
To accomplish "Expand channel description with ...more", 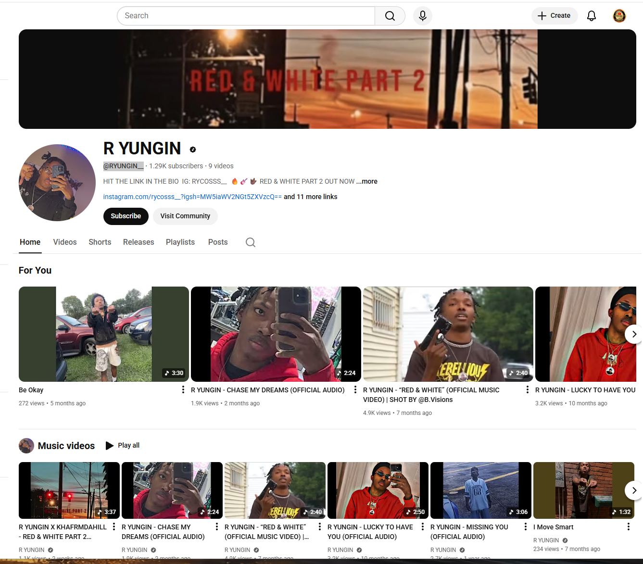I will click(367, 181).
